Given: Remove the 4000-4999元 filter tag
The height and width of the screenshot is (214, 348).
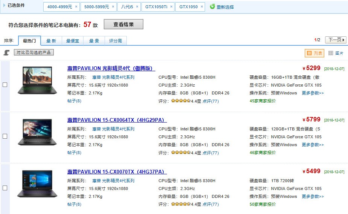Looking at the screenshot, I should pyautogui.click(x=76, y=7).
